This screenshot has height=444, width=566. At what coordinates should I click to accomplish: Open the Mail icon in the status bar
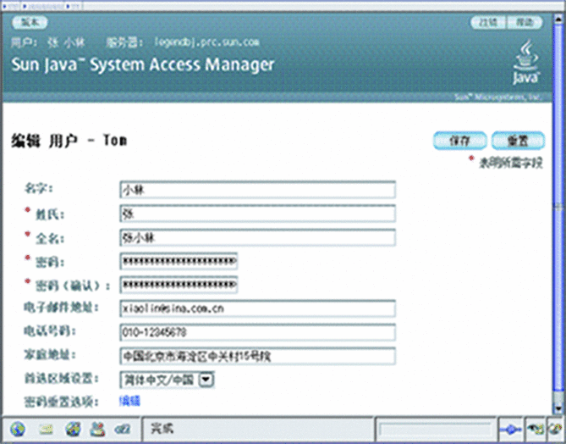click(47, 430)
